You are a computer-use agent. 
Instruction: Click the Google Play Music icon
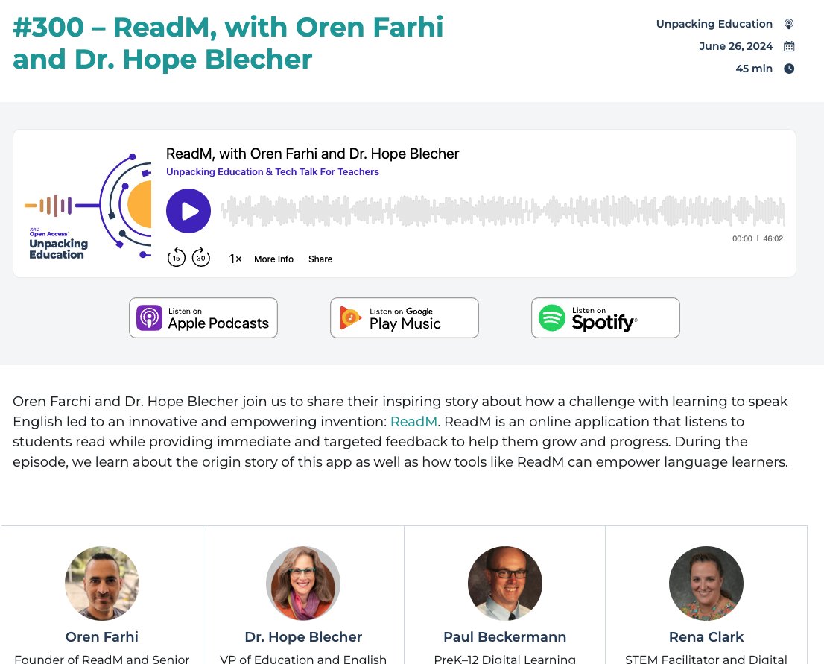350,317
